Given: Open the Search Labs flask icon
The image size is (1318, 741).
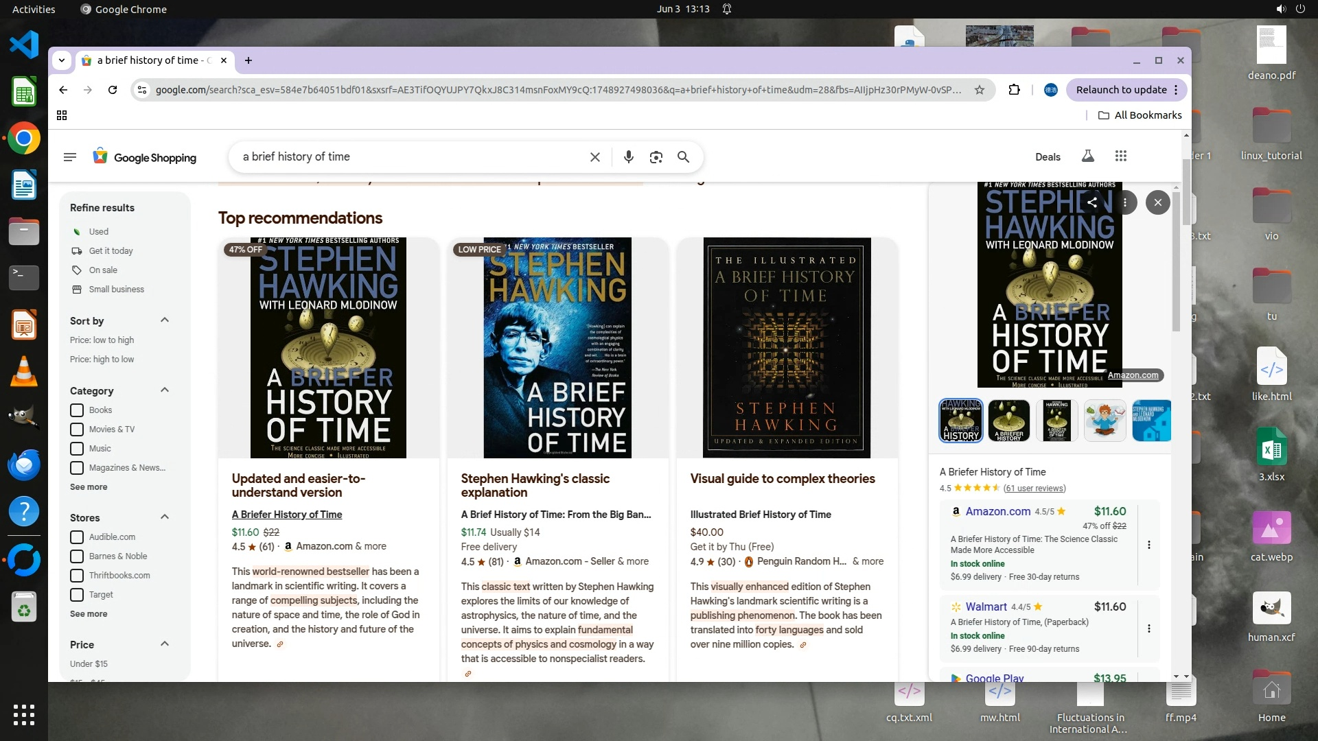Looking at the screenshot, I should click(1088, 156).
